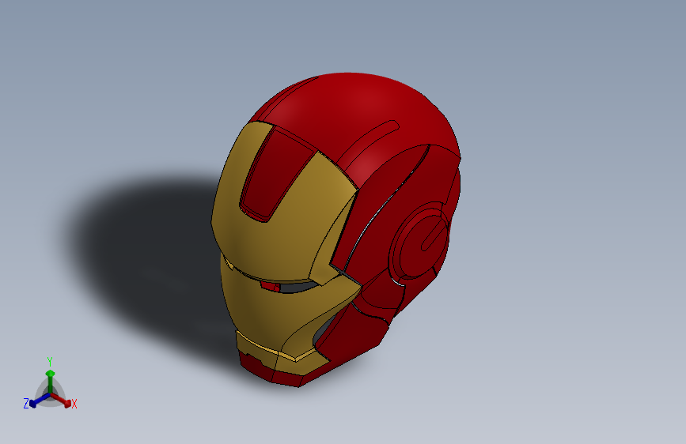Click the red X axis of the orientation triad

(x=61, y=400)
